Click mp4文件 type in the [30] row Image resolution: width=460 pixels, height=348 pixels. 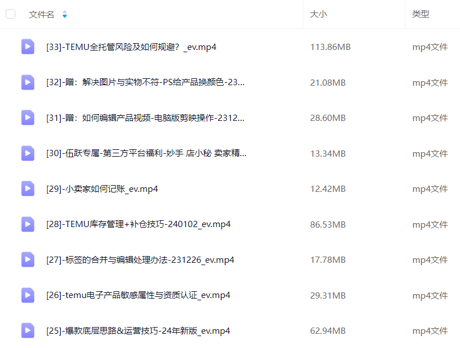click(x=430, y=154)
